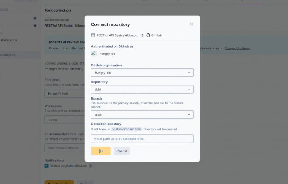
Task: Click the postman/collections directory tag
Action: pyautogui.click(x=127, y=129)
